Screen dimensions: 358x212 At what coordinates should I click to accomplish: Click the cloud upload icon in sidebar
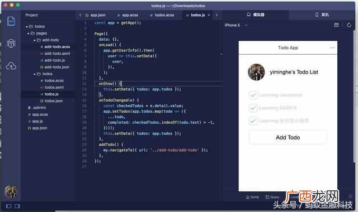11,66
